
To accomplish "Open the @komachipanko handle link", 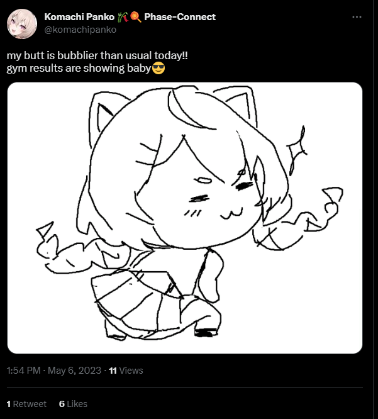I will pyautogui.click(x=80, y=30).
